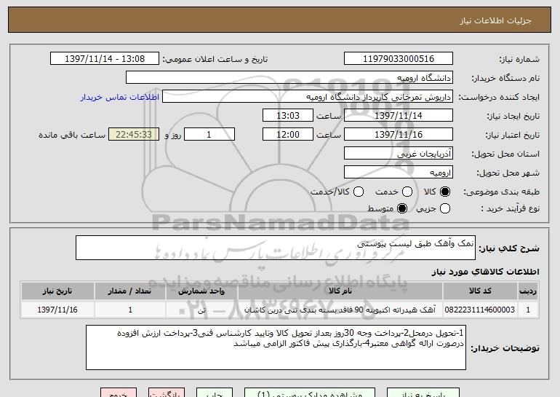This screenshot has height=397, width=560.
Task: Click the delivery city field ارومیه
Action: 399,173
